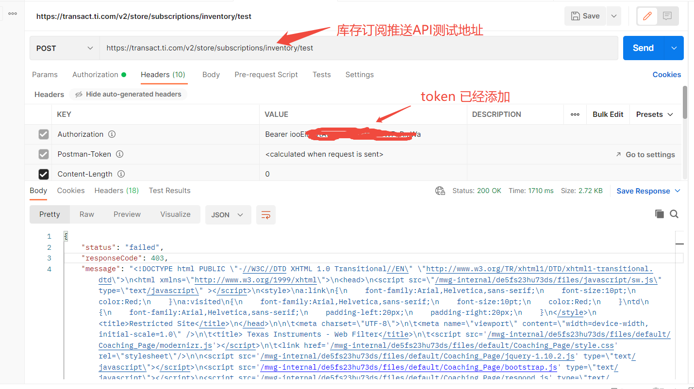Expand the Send button dropdown arrow
This screenshot has height=389, width=694.
674,48
